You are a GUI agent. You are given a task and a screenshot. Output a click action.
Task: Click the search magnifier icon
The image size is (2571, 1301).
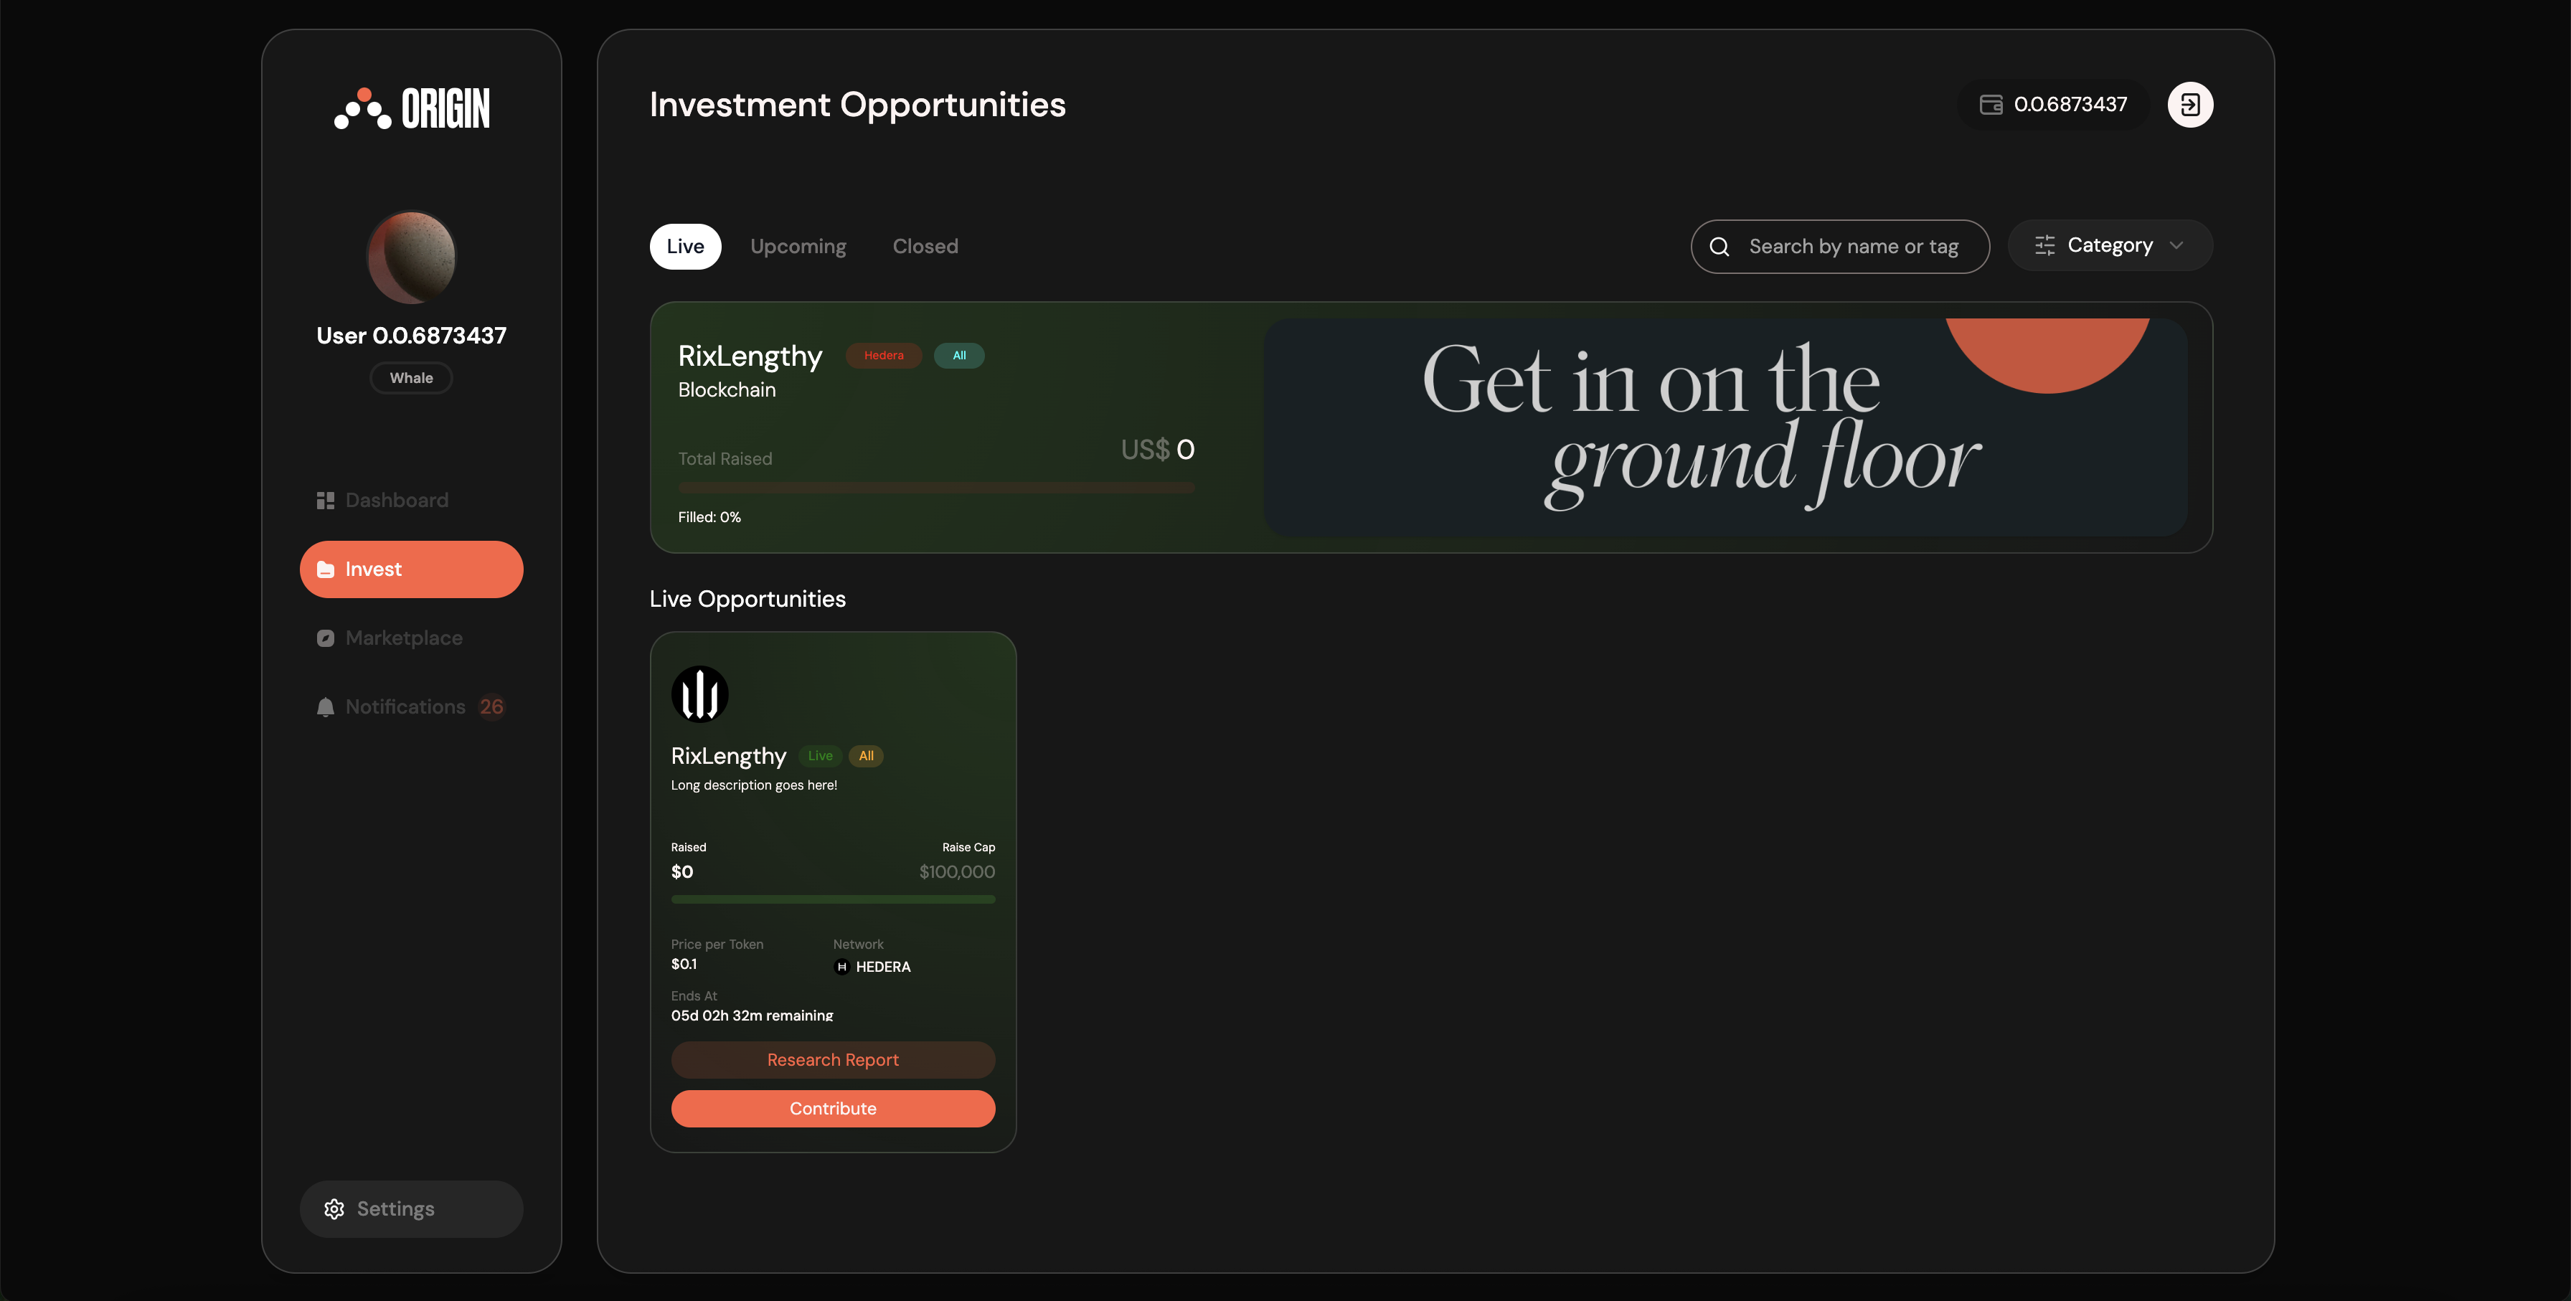1719,247
